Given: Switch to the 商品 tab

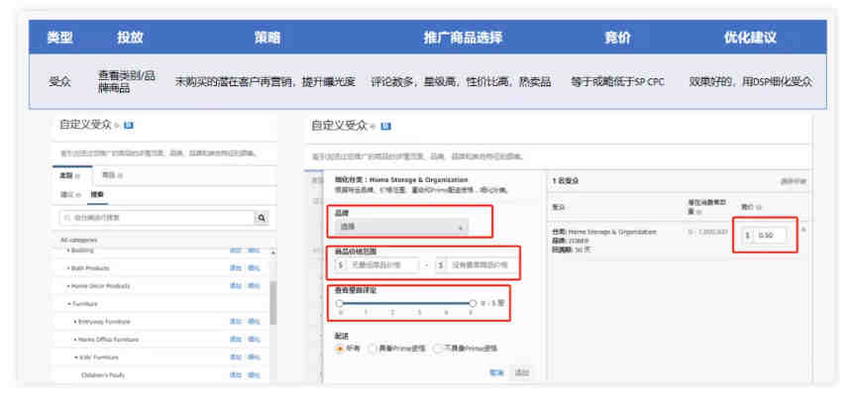Looking at the screenshot, I should (x=112, y=175).
